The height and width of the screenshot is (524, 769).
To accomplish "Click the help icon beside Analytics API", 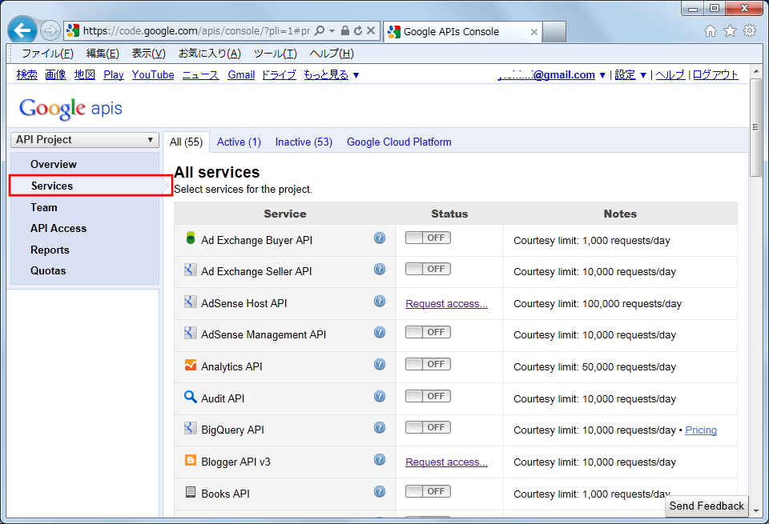I will [380, 365].
